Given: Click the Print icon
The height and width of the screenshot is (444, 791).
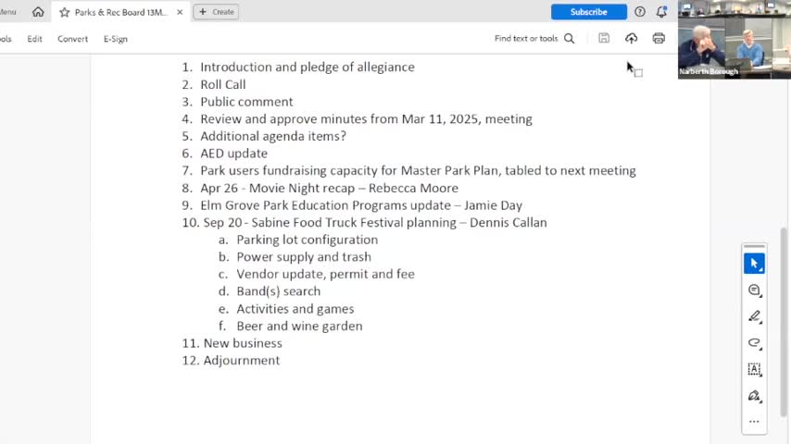Looking at the screenshot, I should (659, 38).
